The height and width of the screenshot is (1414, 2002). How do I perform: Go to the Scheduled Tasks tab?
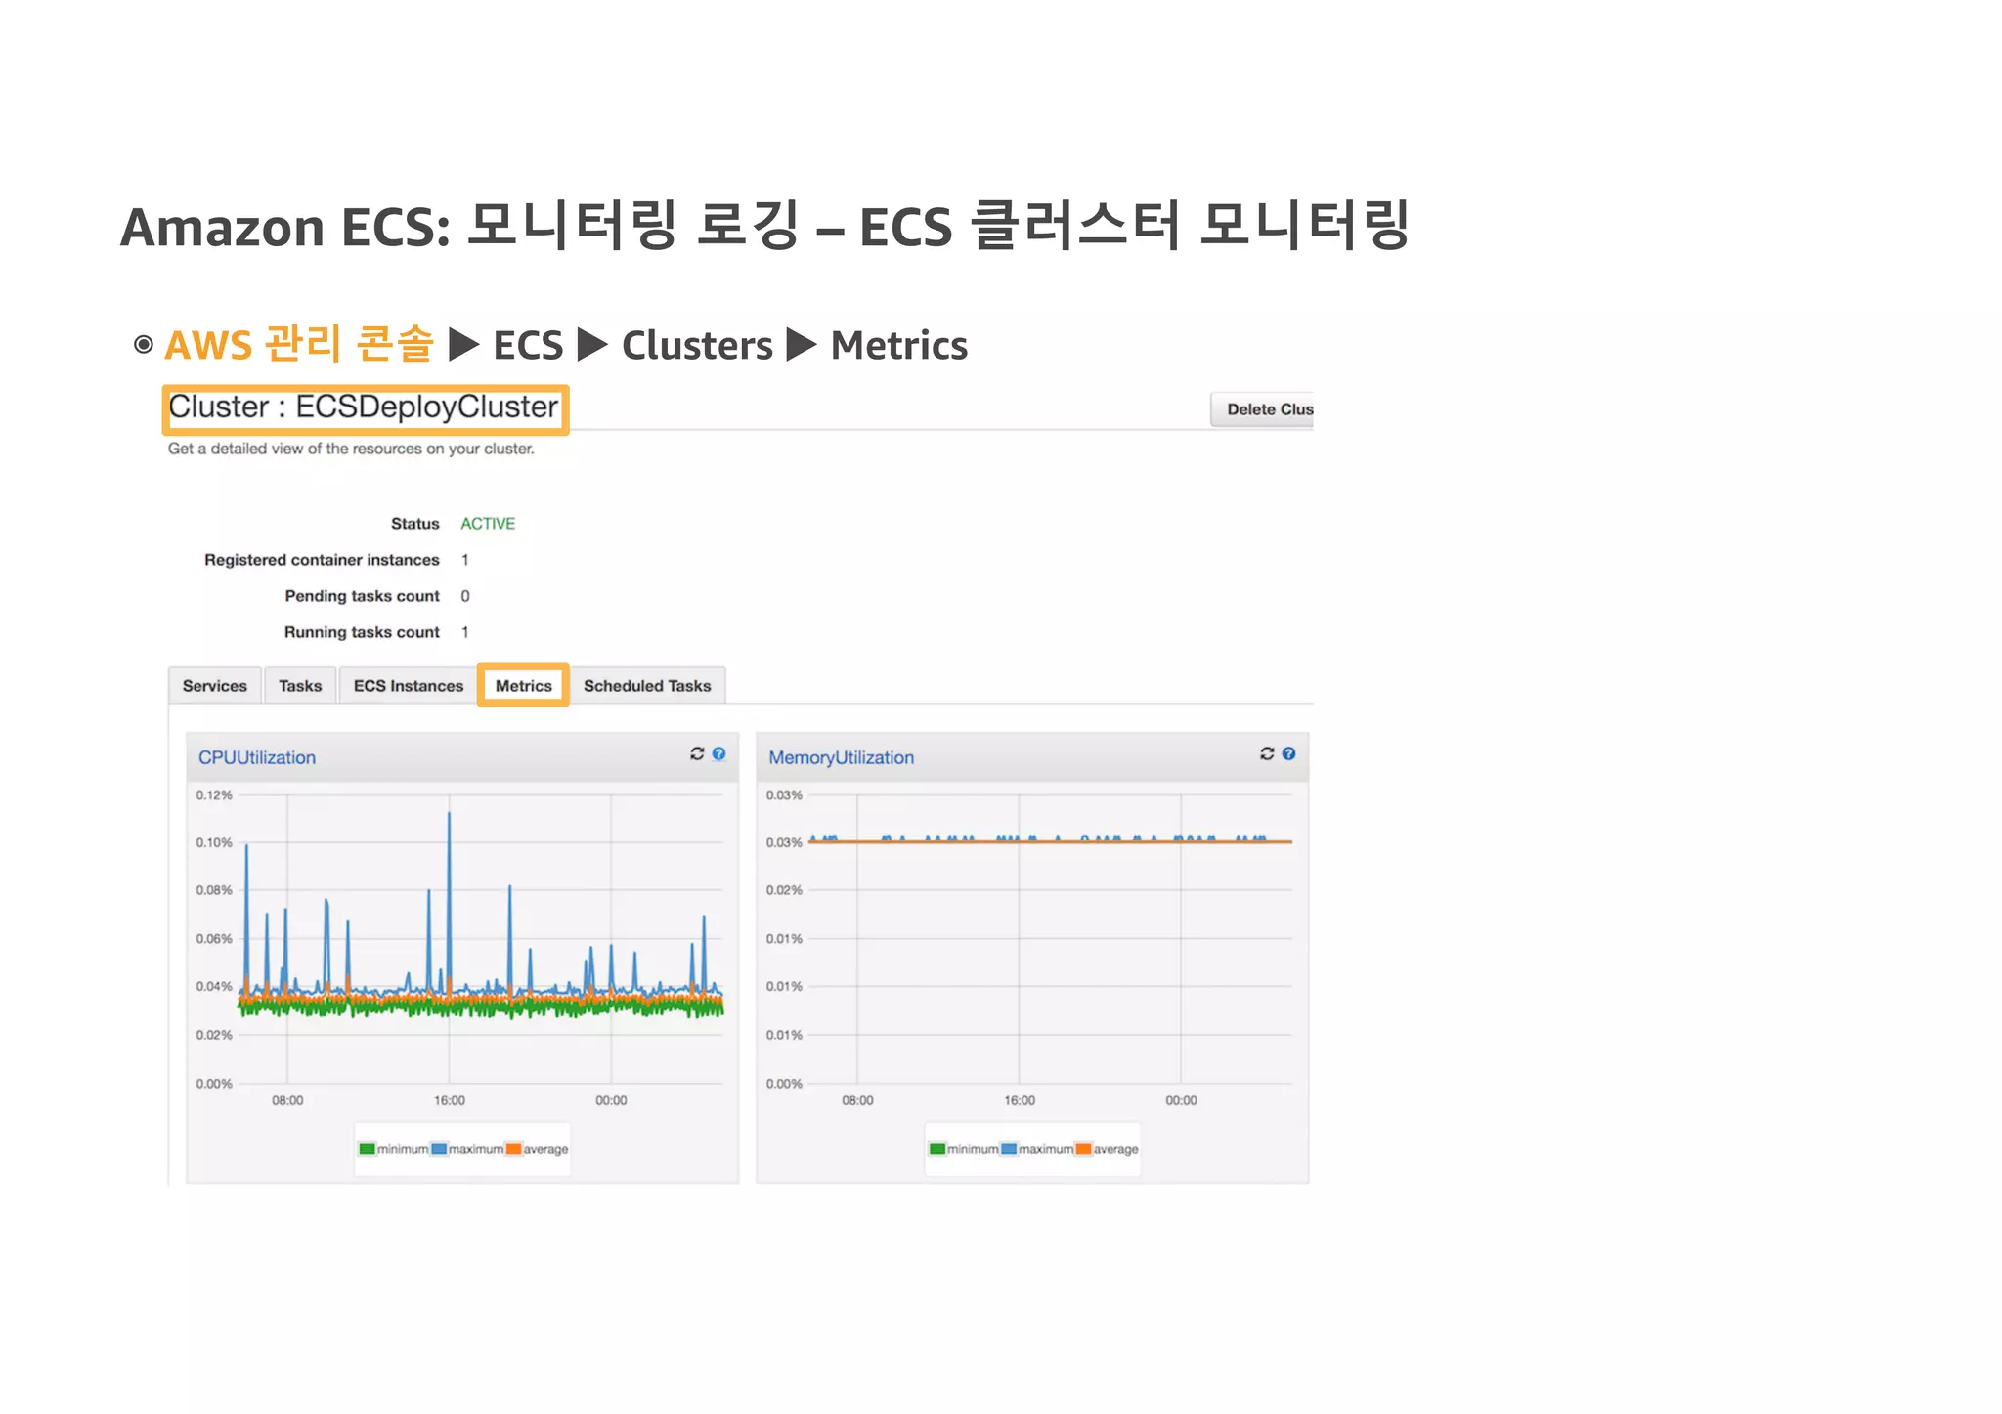[x=647, y=686]
